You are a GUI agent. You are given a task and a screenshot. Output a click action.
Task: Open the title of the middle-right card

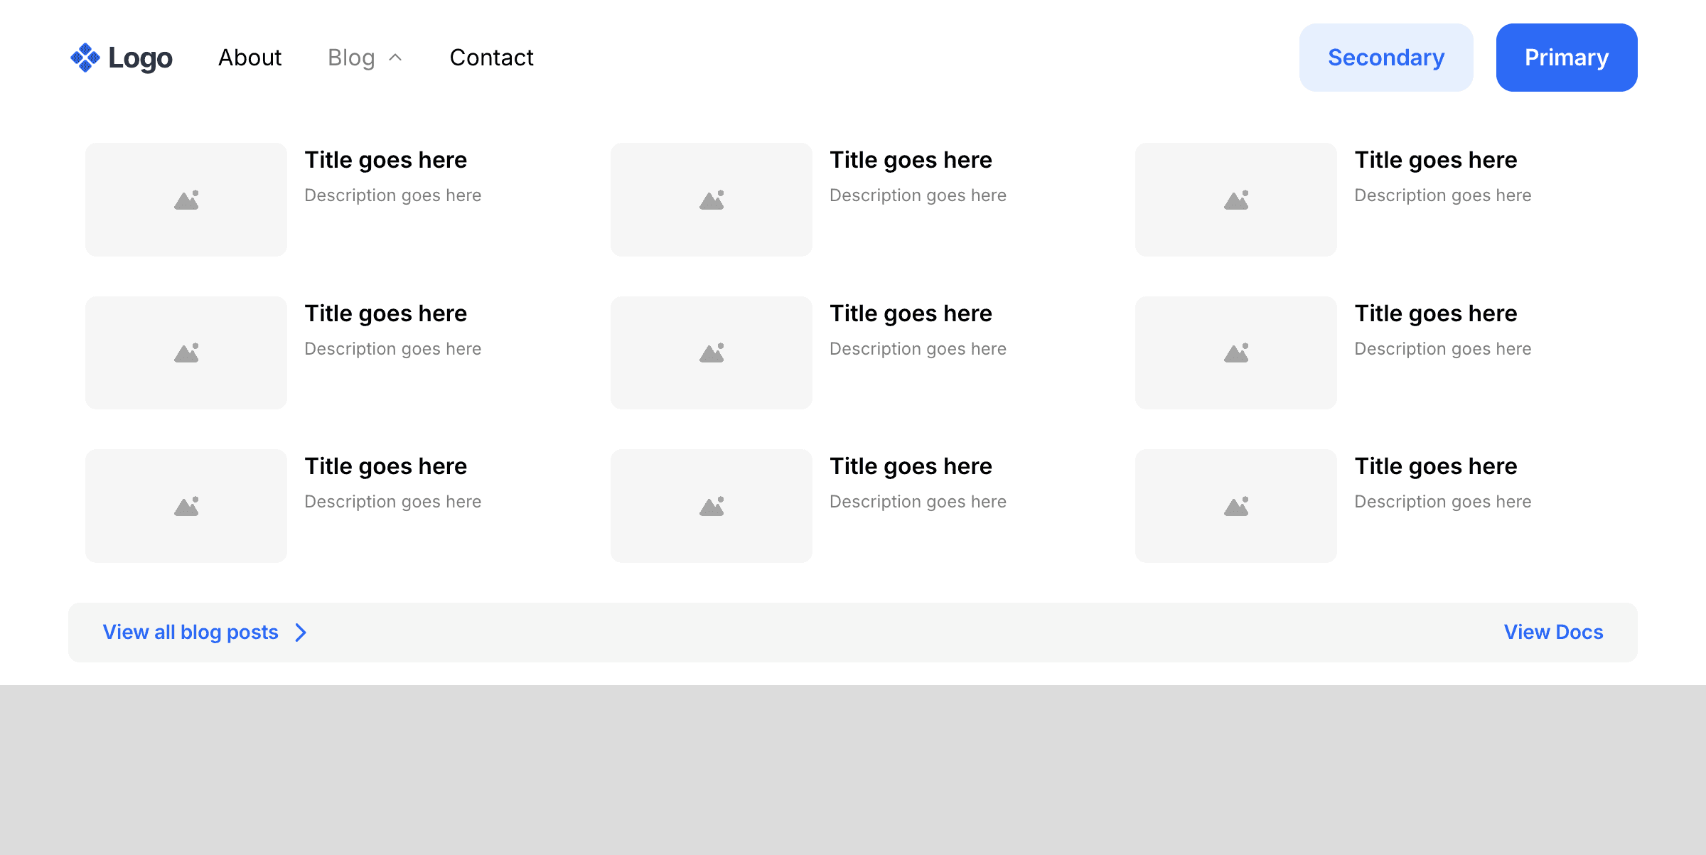coord(1435,313)
